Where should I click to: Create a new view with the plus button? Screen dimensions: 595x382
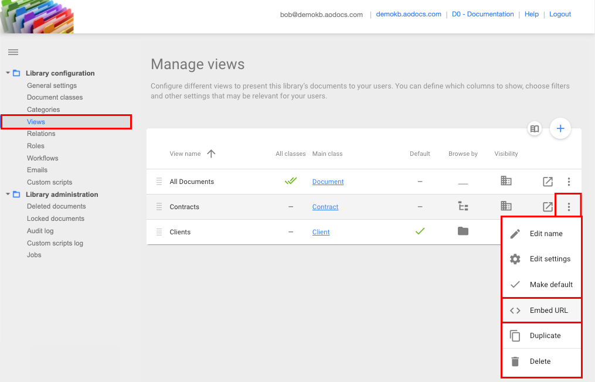tap(560, 128)
